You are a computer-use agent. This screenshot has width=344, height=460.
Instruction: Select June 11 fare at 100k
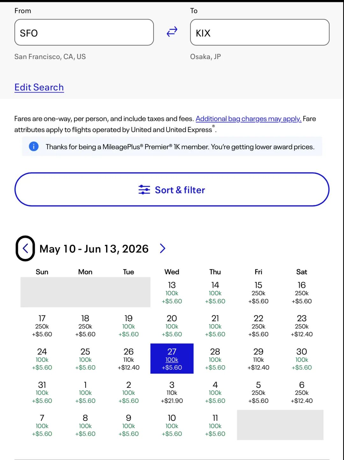click(x=215, y=426)
